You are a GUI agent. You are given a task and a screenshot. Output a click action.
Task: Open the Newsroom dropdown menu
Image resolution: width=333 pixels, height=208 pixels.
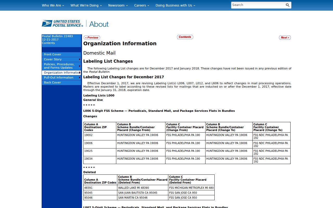(118, 5)
